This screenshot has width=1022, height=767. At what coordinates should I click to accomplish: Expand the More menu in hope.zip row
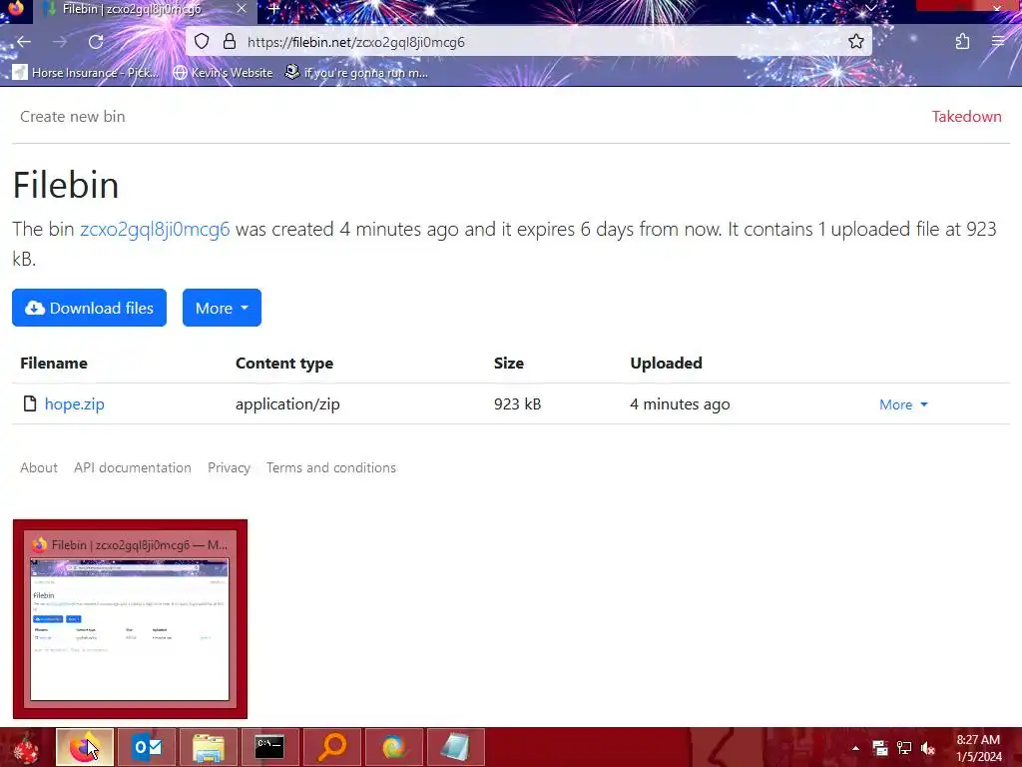click(x=903, y=404)
